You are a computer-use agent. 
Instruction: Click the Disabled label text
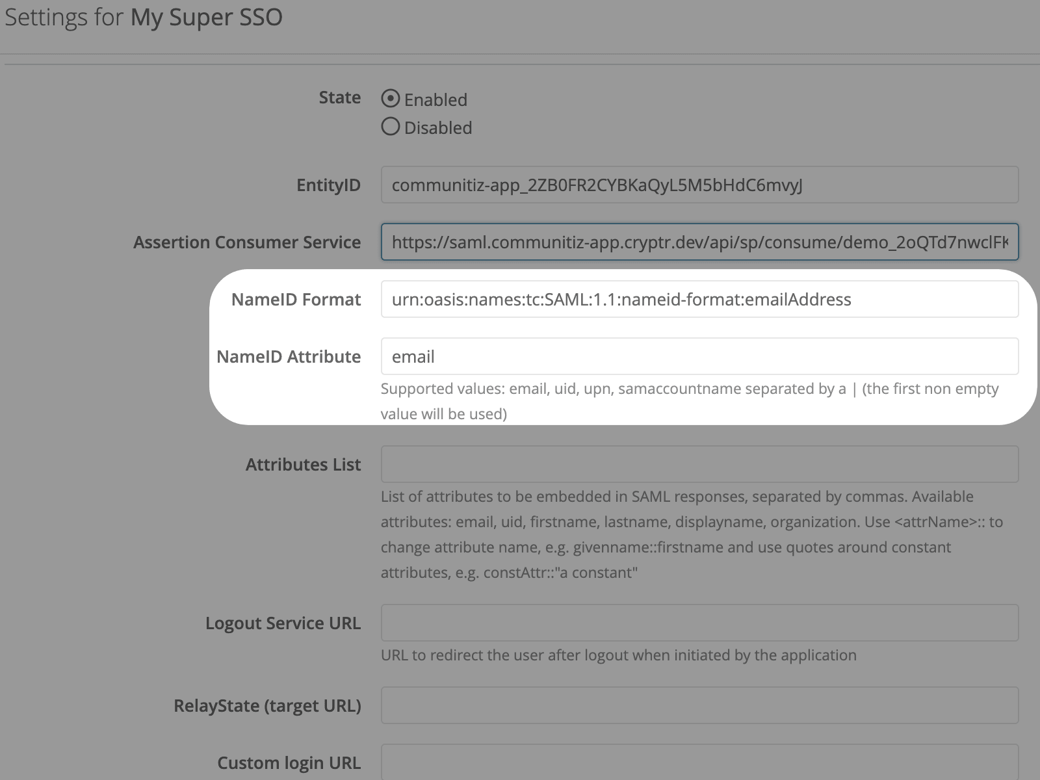click(x=438, y=127)
